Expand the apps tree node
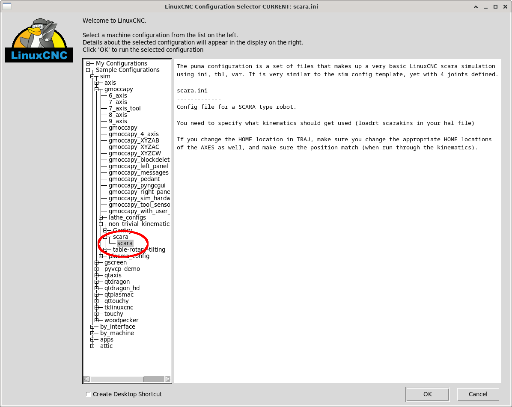Viewport: 512px width, 407px height. [92, 340]
